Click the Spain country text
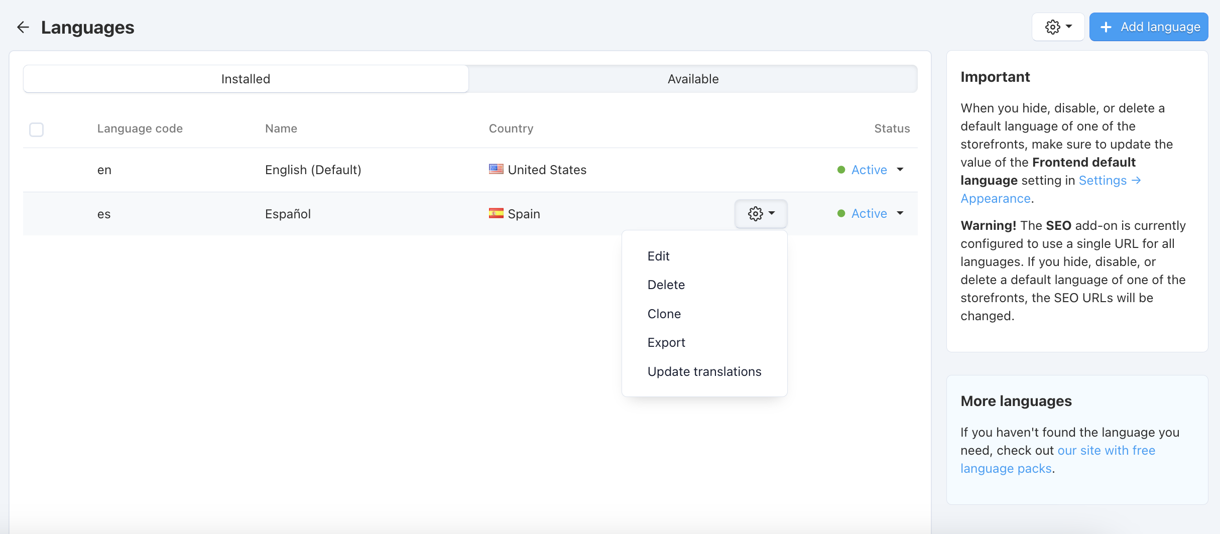 (x=524, y=214)
